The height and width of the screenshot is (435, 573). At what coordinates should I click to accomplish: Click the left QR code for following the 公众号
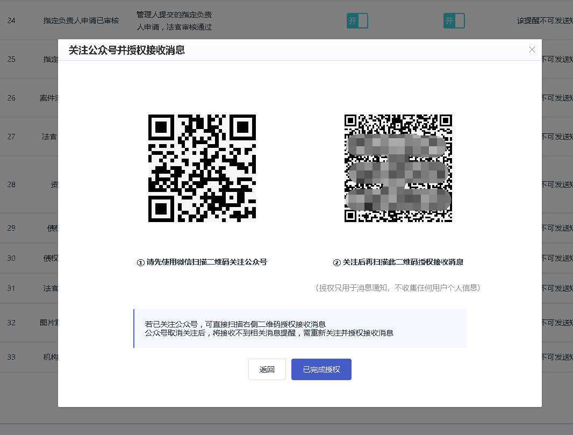[202, 168]
